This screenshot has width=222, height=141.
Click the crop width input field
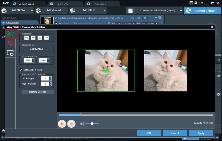coord(28,60)
